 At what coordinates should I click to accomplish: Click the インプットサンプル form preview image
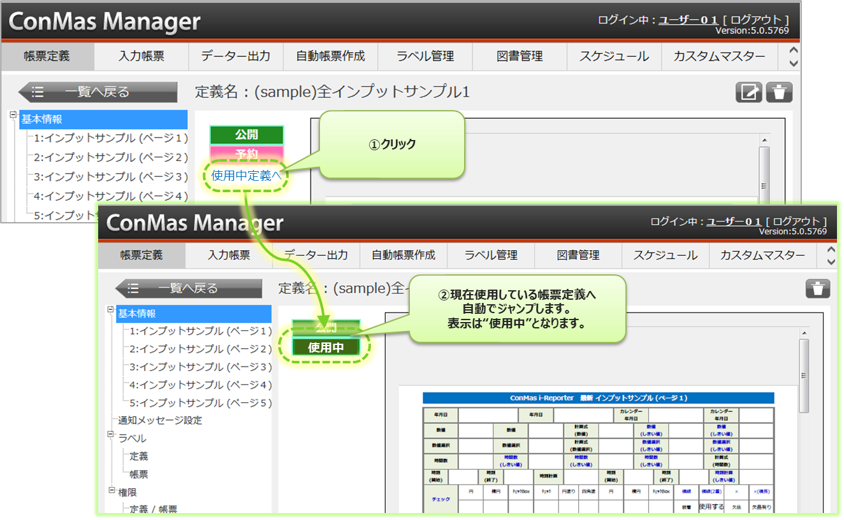click(598, 452)
